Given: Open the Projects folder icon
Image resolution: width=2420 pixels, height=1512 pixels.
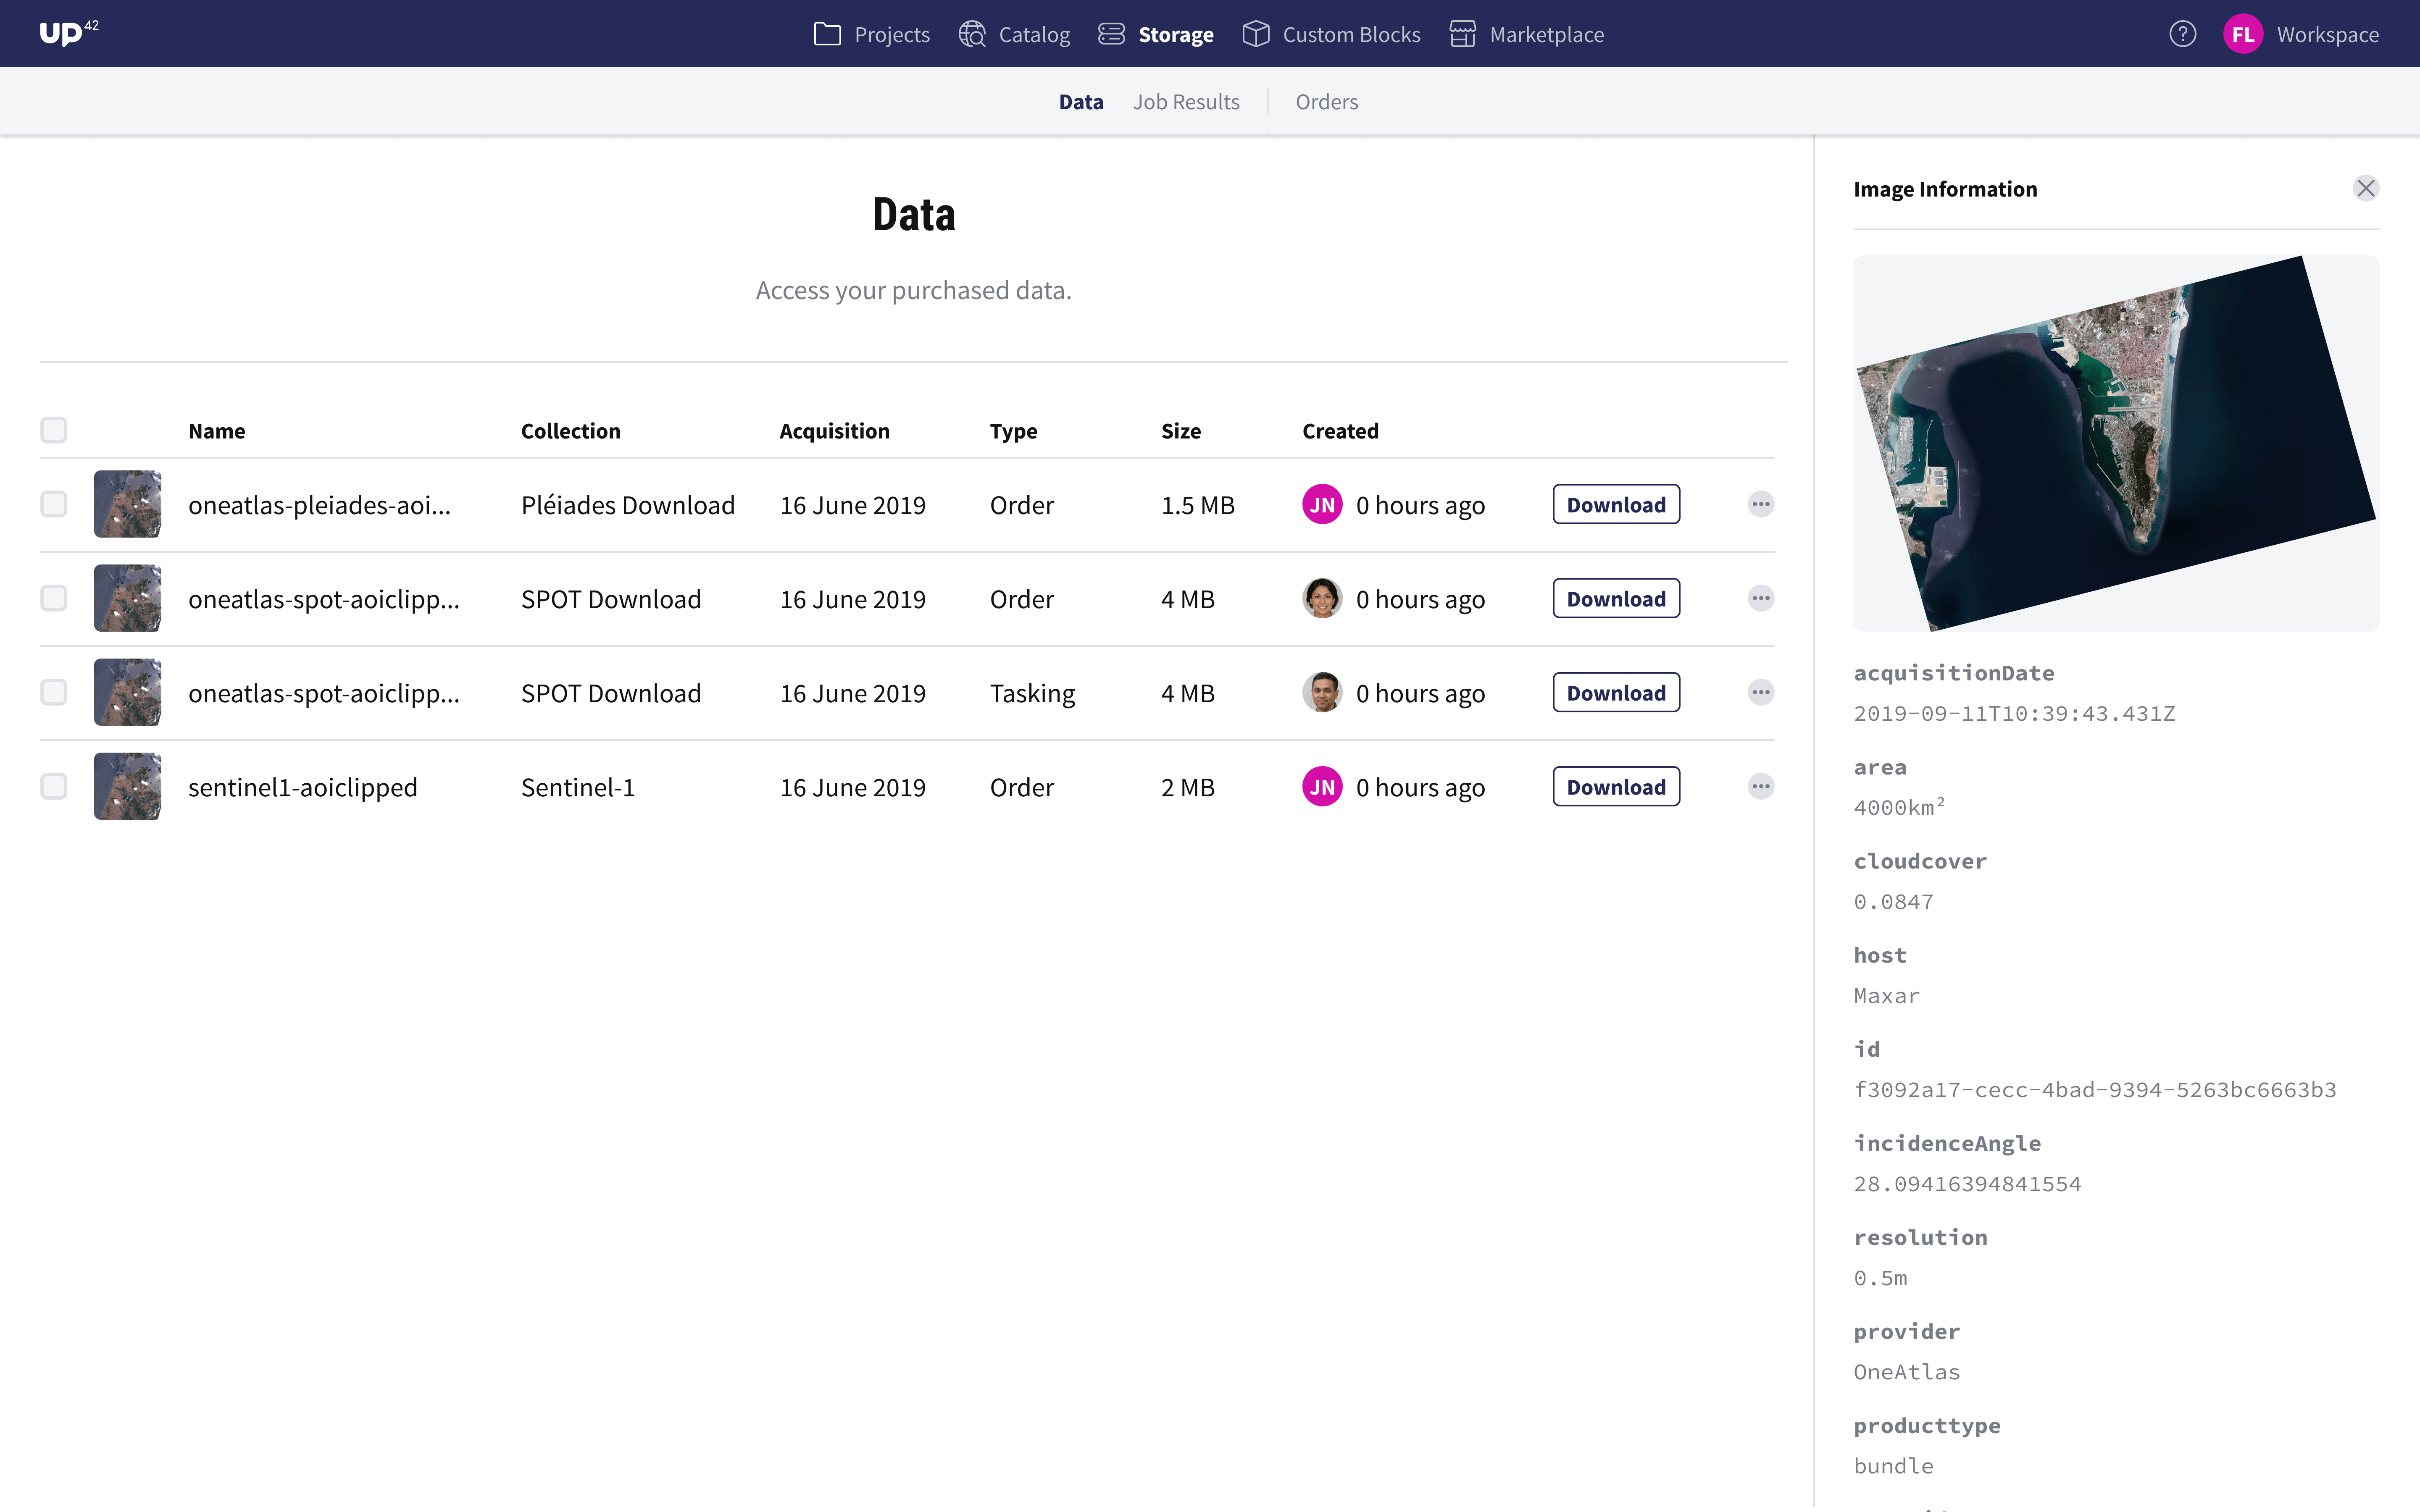Looking at the screenshot, I should point(826,33).
